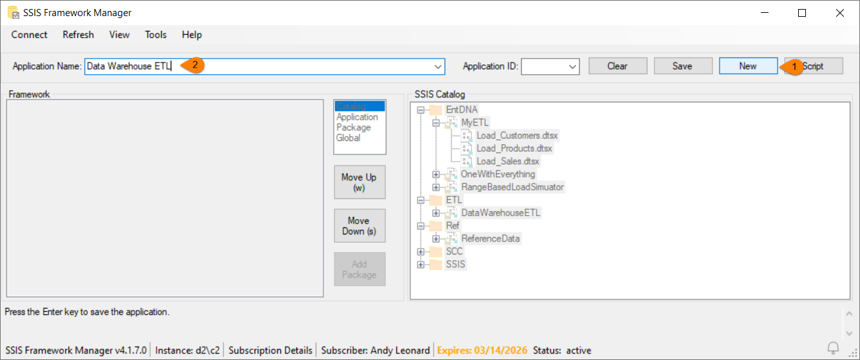The width and height of the screenshot is (860, 360).
Task: Click the Load_Products.dtsx package icon
Action: tap(467, 148)
